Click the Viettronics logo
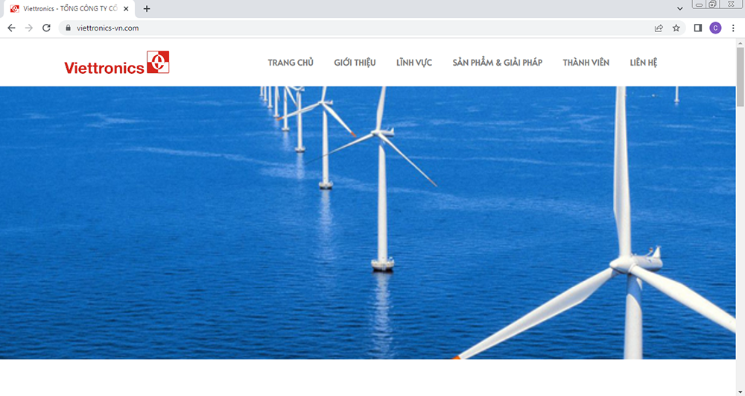This screenshot has width=745, height=396. pos(117,63)
